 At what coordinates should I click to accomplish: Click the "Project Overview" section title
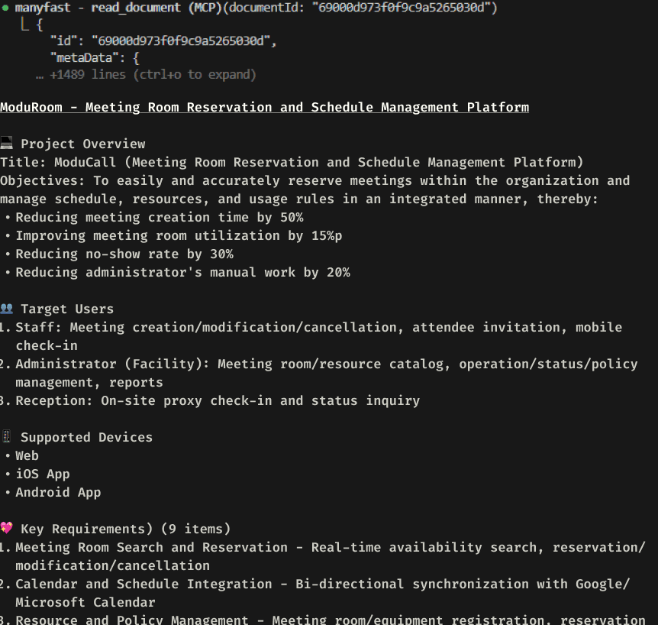tap(83, 144)
